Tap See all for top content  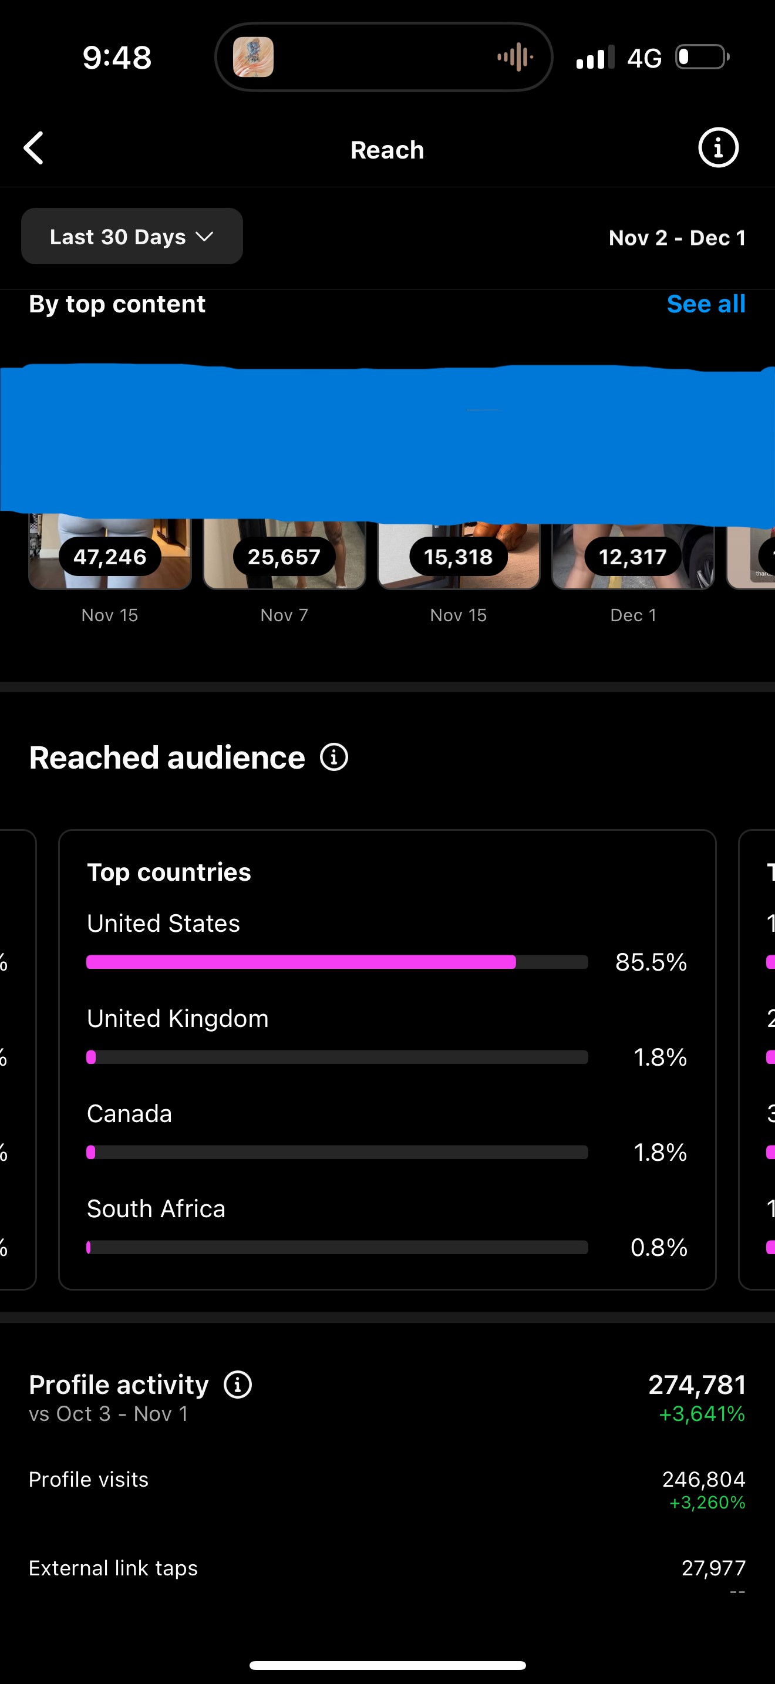(706, 304)
